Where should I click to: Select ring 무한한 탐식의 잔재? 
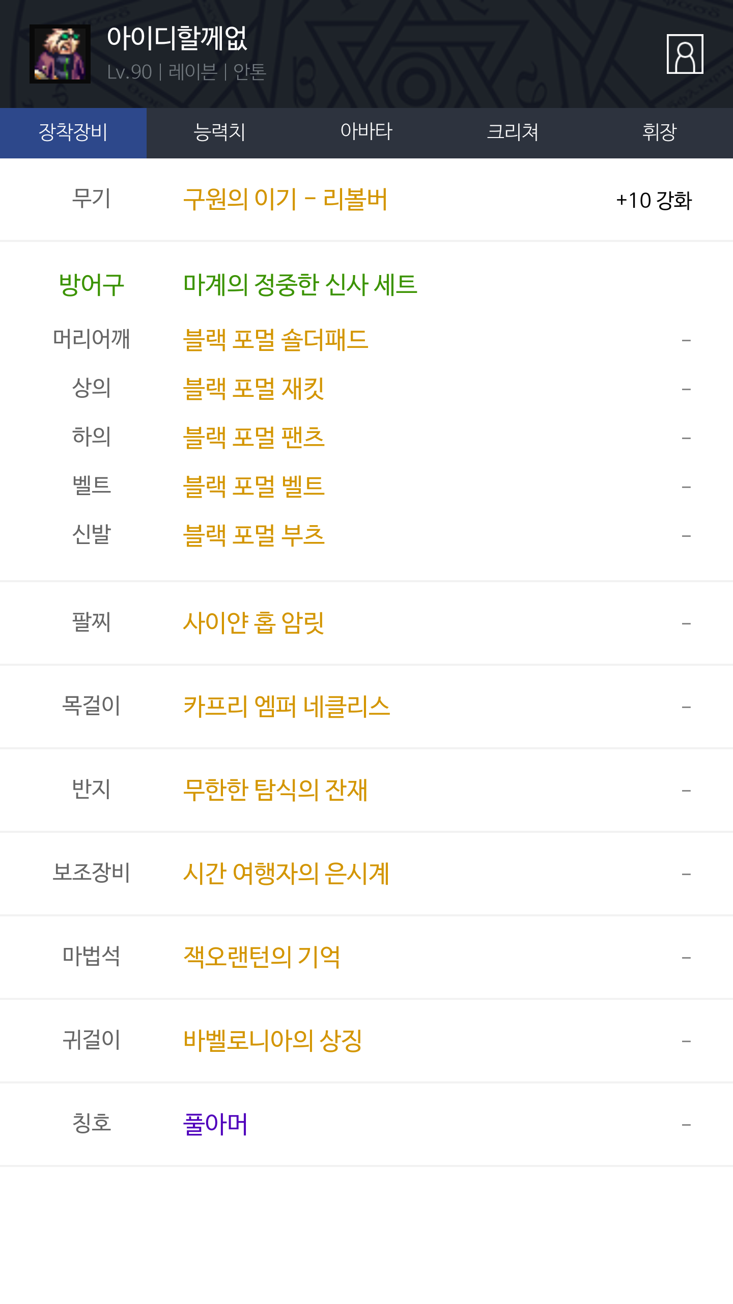click(x=275, y=790)
